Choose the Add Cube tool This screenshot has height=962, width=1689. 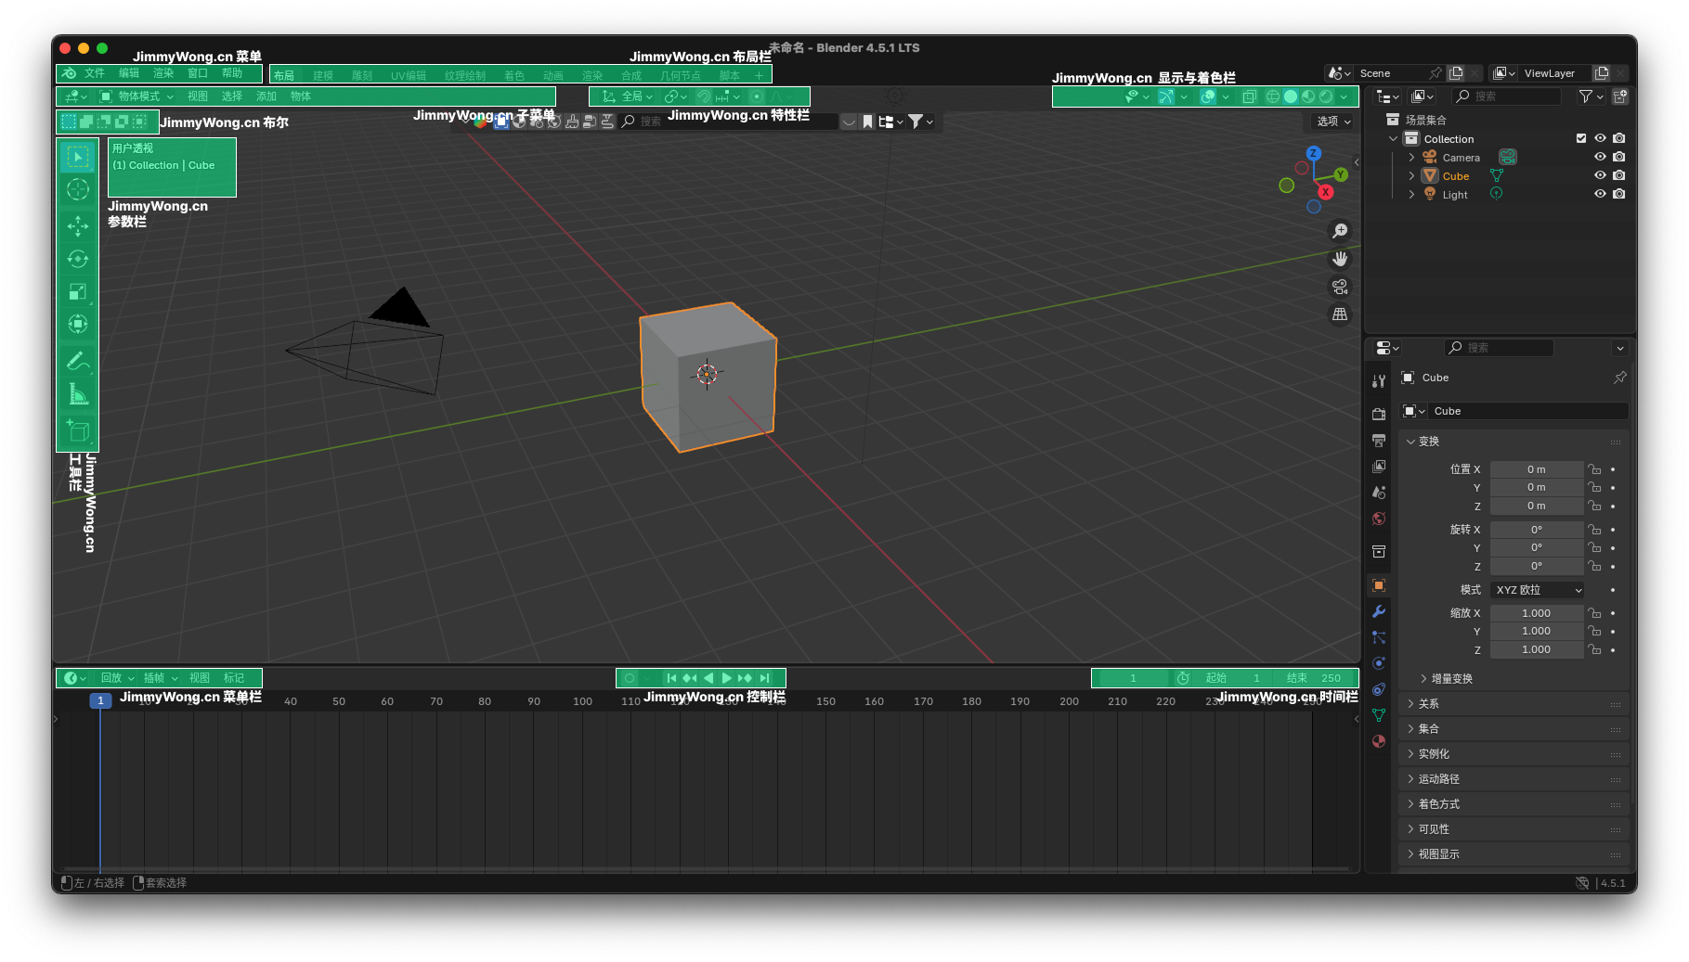coord(78,430)
